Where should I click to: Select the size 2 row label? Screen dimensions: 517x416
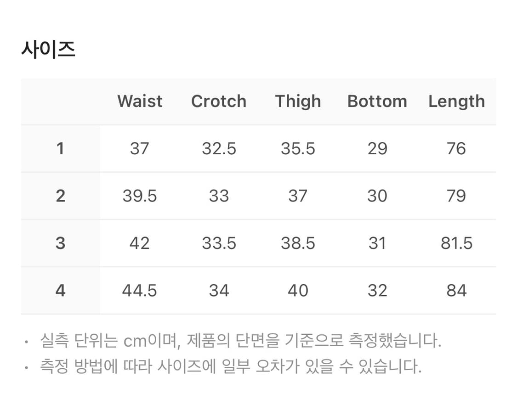coord(60,196)
